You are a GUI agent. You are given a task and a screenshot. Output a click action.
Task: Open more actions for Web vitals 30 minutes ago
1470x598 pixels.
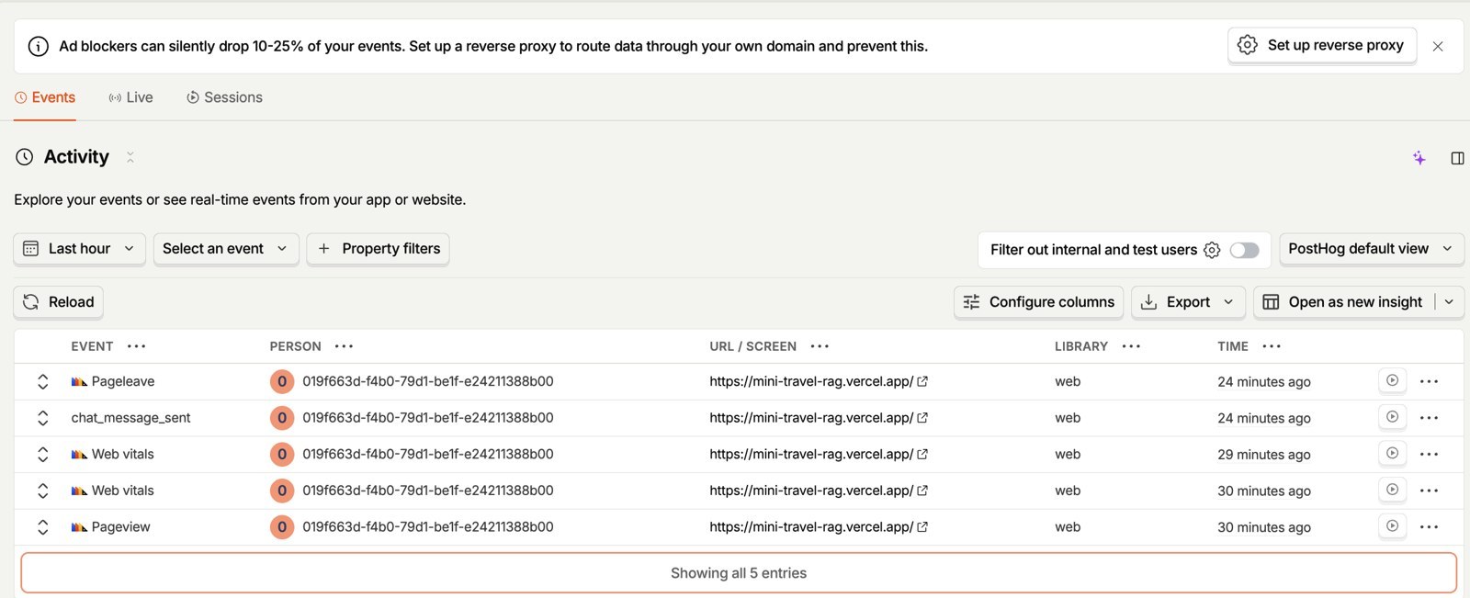click(1429, 491)
